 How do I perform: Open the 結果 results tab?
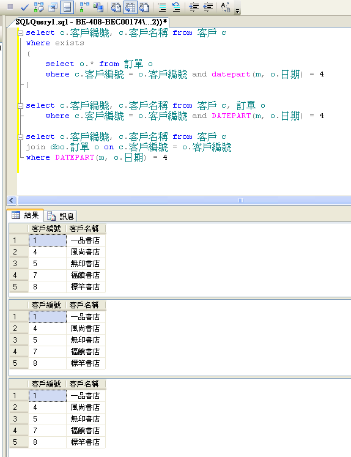[x=25, y=215]
